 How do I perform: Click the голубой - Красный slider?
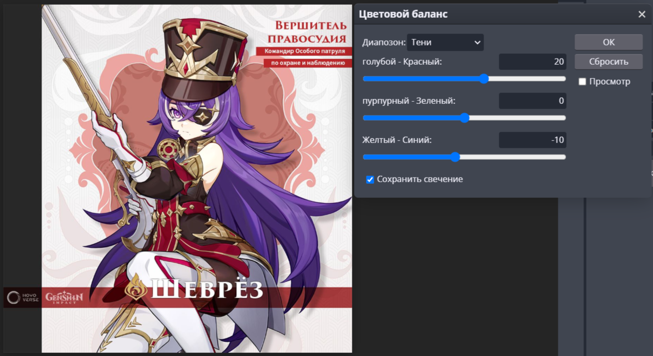[464, 79]
